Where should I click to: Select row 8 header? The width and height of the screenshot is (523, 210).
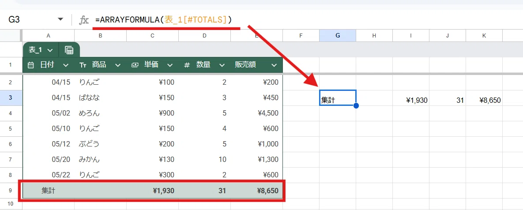click(x=10, y=175)
